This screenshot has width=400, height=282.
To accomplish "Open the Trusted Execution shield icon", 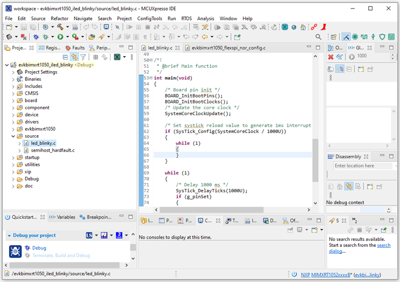I will click(x=382, y=37).
